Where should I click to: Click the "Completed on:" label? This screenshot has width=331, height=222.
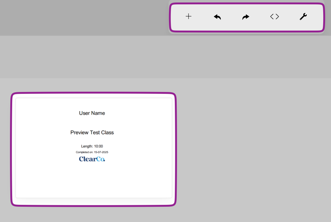pos(84,152)
